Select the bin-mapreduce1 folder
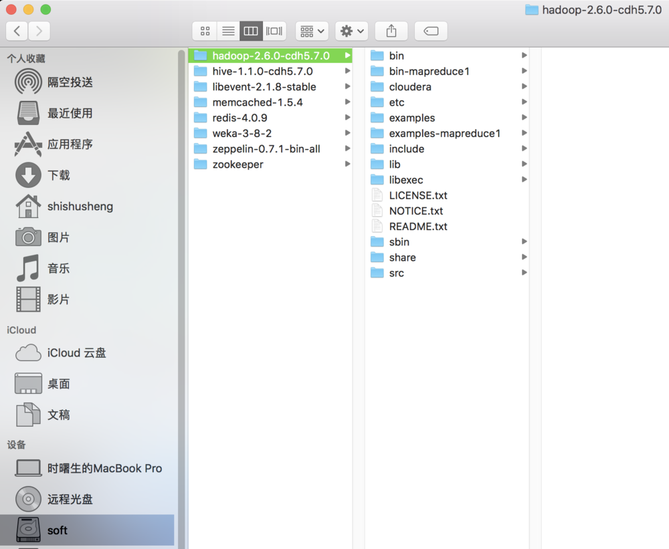The width and height of the screenshot is (669, 549). (447, 72)
